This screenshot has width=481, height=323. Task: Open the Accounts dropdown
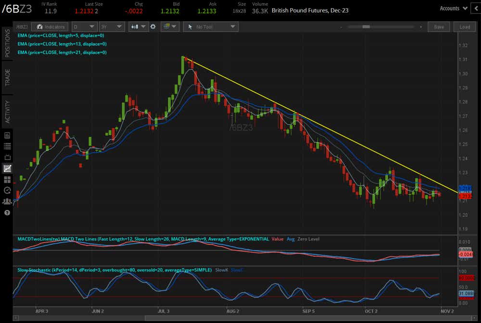pos(454,8)
